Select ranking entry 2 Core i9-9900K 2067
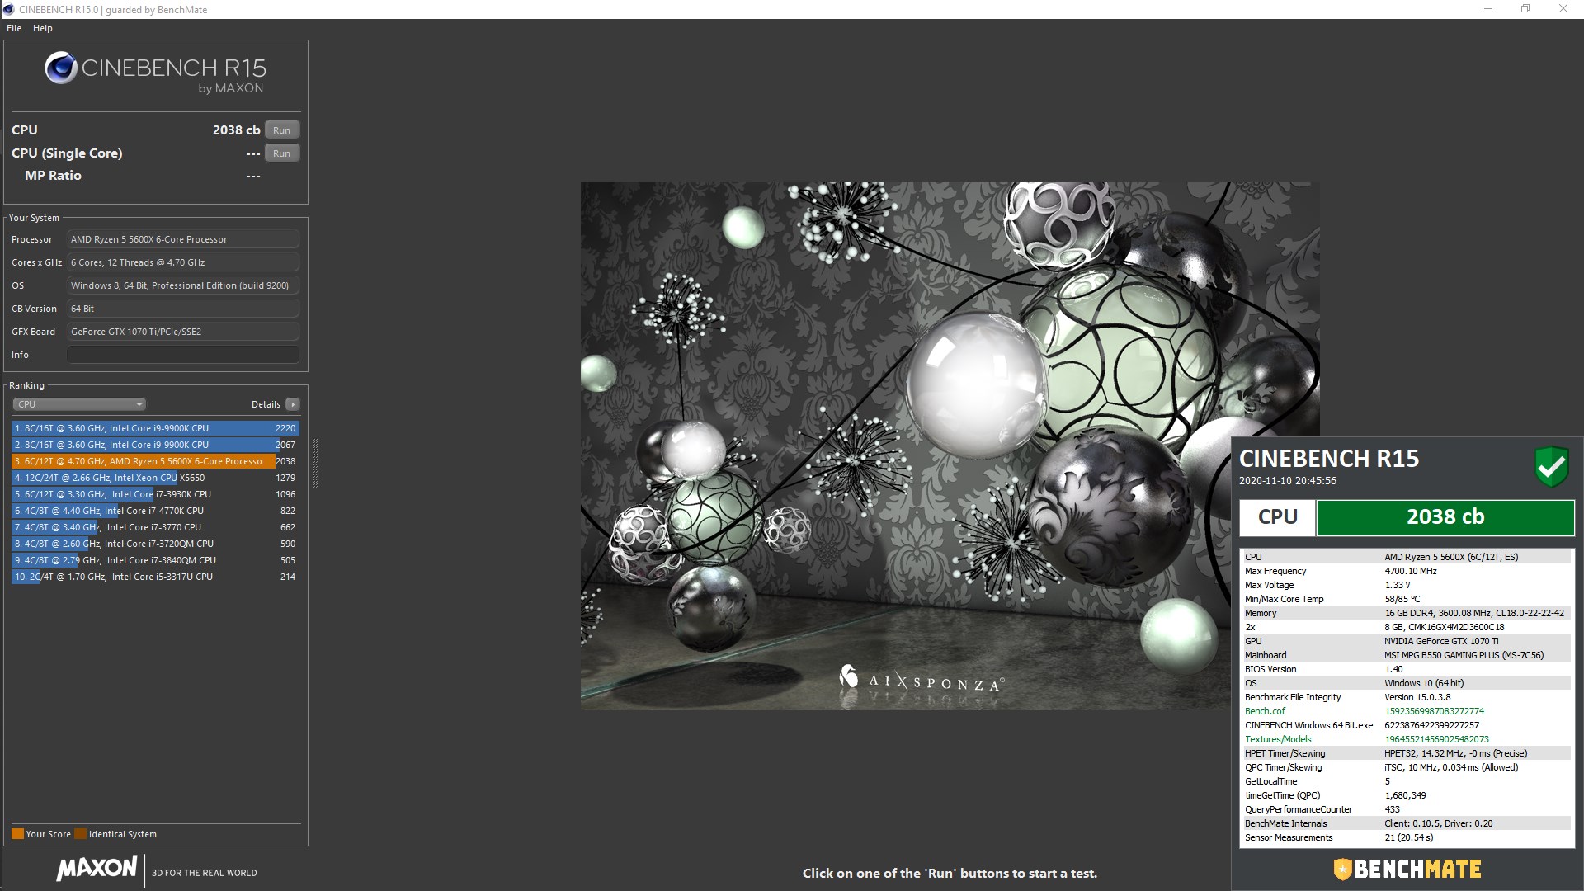 click(155, 445)
